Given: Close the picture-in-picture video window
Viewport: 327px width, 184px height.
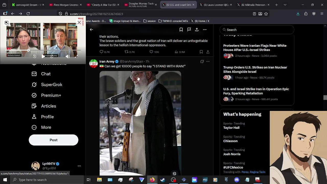Looking at the screenshot, I should click(79, 23).
